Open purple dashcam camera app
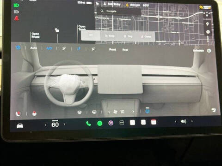The image size is (222, 166). 111,123
